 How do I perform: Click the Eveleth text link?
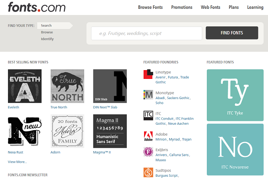click(x=13, y=107)
